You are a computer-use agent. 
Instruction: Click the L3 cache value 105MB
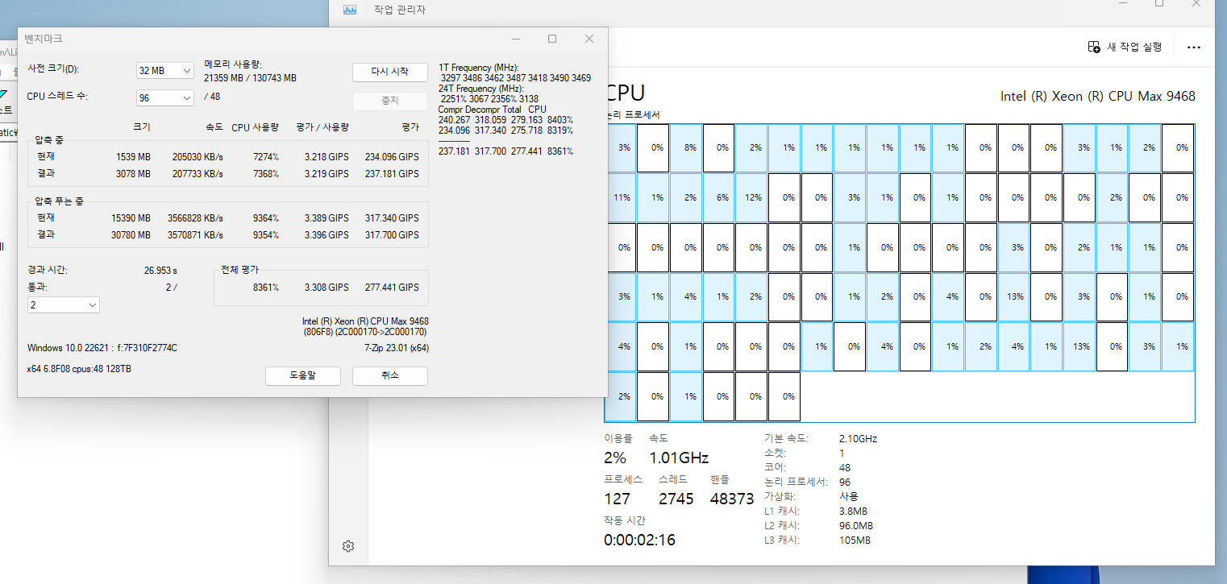855,540
